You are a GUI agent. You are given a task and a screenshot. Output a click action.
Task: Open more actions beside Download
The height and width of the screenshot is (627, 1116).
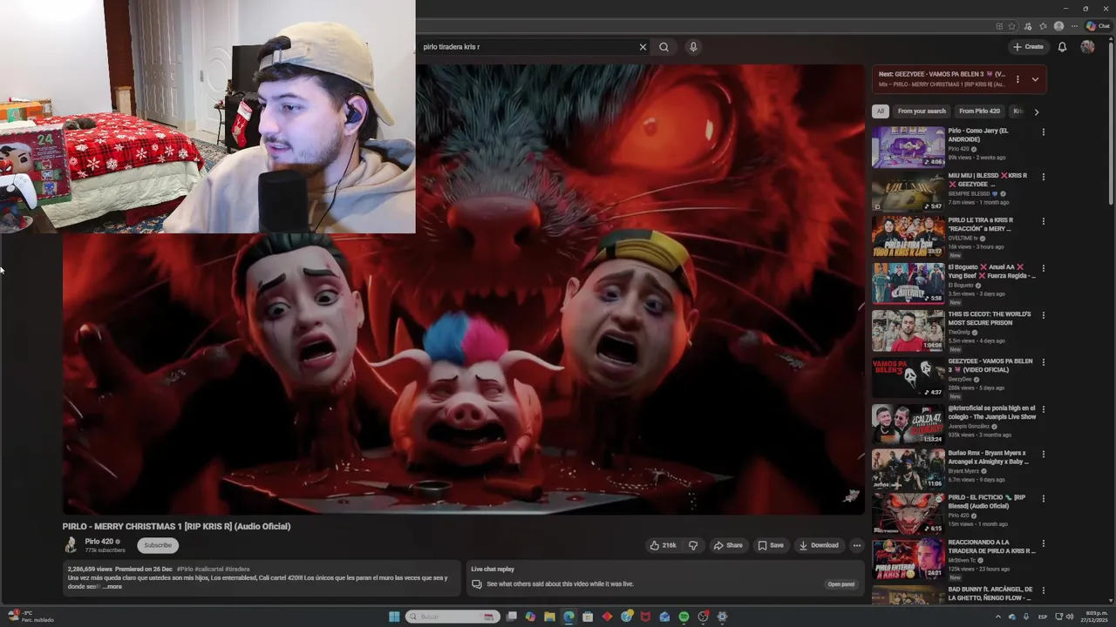(856, 545)
